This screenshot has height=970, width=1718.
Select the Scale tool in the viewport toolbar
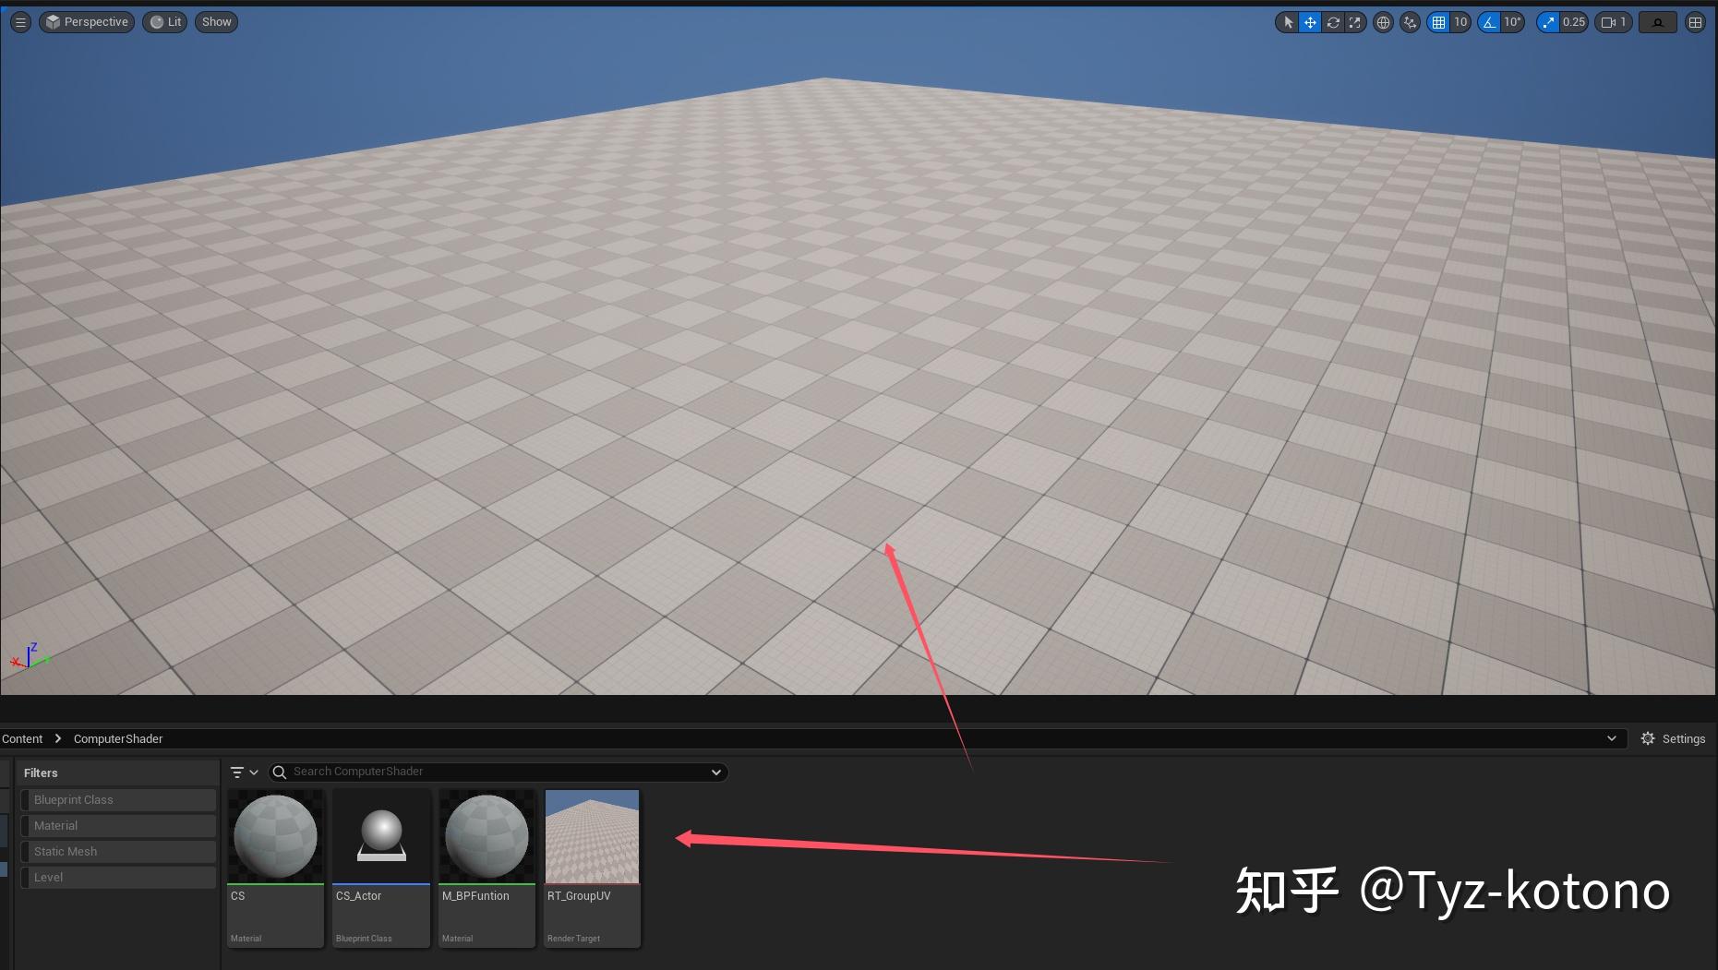click(x=1354, y=22)
